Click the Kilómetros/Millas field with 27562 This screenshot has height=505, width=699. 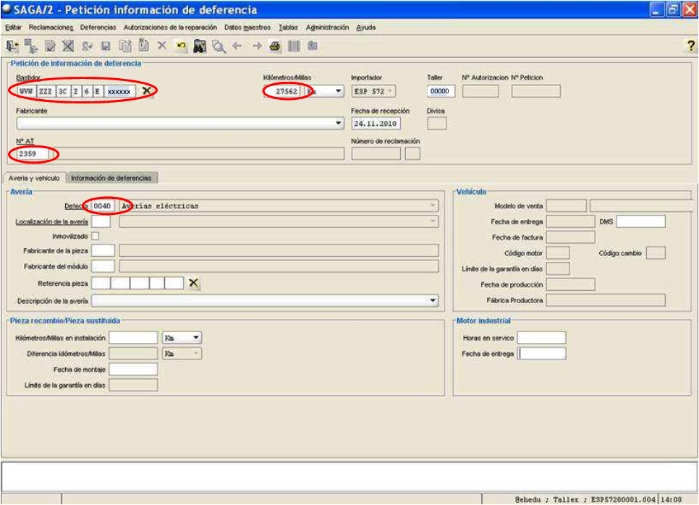point(281,91)
